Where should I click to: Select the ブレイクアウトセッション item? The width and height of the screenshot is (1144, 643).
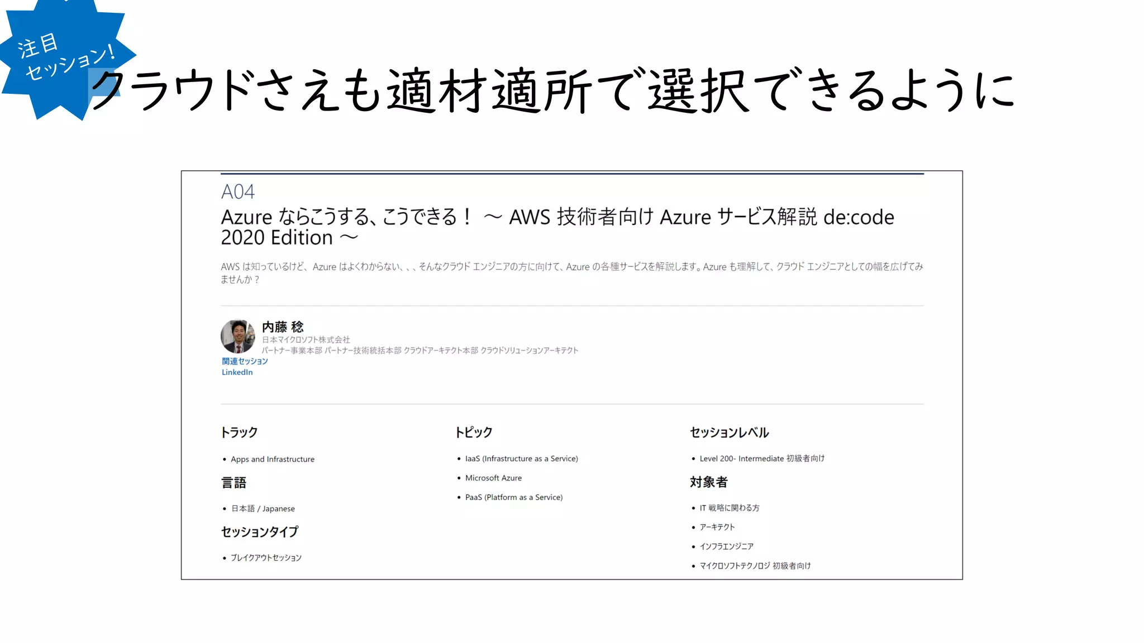point(266,558)
